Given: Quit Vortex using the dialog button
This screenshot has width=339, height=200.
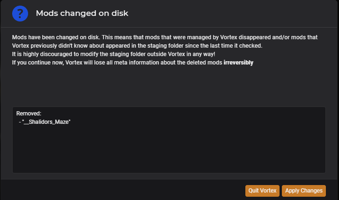Looking at the screenshot, I should pyautogui.click(x=262, y=191).
